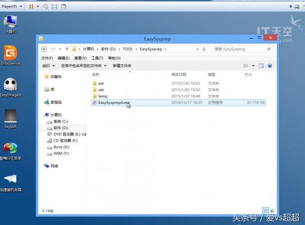The height and width of the screenshot is (225, 305).
Task: Open 在库中包含所选的文件夹 dropdown
Action: tap(84, 66)
